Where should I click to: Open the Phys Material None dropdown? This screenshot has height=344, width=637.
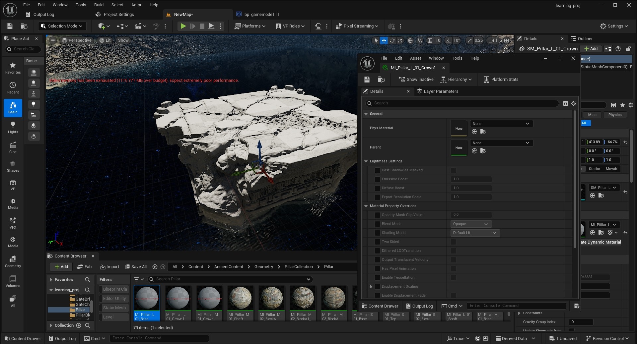click(x=502, y=124)
